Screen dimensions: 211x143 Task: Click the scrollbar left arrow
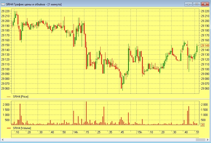pos(3,140)
